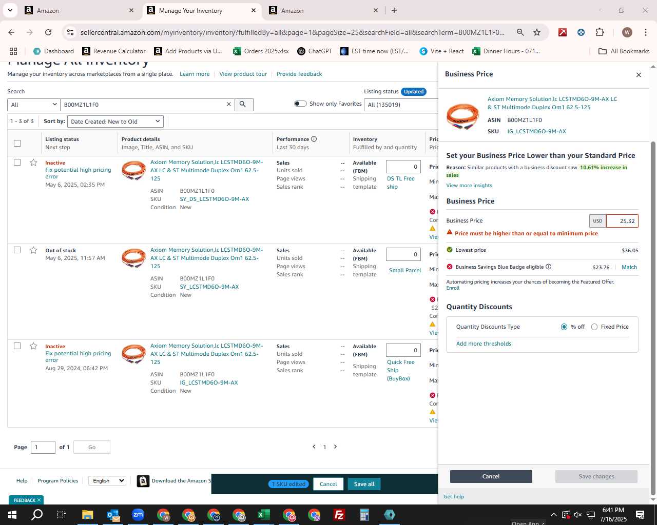Image resolution: width=657 pixels, height=525 pixels.
Task: Open Chrome tab search chevron
Action: coord(10,10)
